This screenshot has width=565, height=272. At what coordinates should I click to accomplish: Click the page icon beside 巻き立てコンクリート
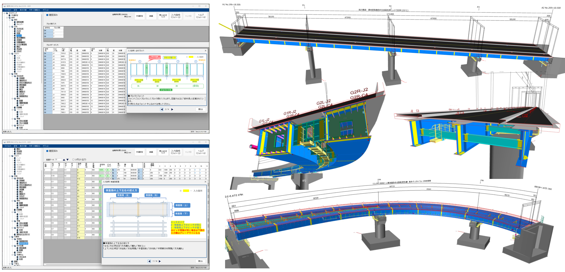(15, 235)
